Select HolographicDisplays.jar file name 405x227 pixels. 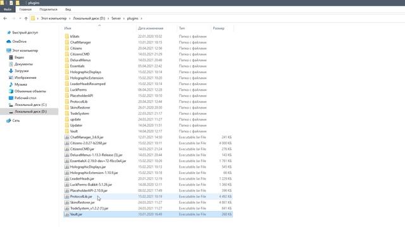coord(88,166)
